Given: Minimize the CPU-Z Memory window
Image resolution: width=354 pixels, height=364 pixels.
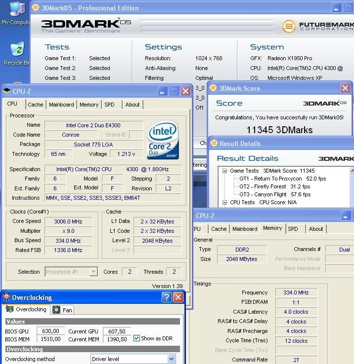Looking at the screenshot, I should (346, 216).
